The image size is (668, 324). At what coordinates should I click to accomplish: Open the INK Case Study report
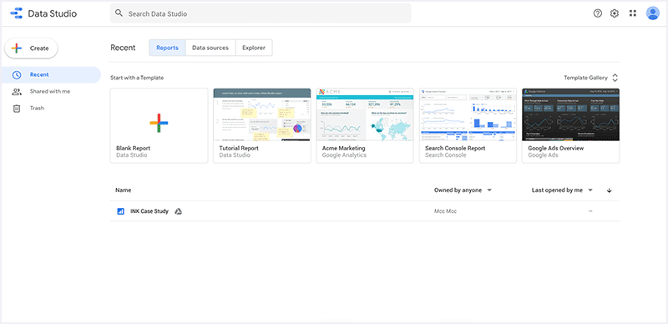[149, 211]
